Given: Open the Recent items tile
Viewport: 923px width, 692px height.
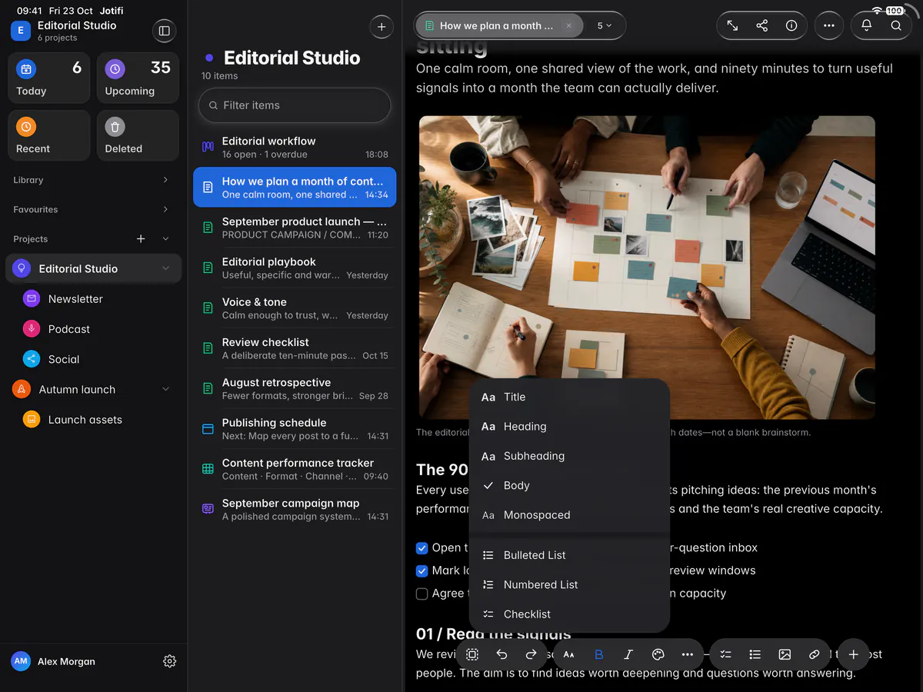Looking at the screenshot, I should click(48, 135).
